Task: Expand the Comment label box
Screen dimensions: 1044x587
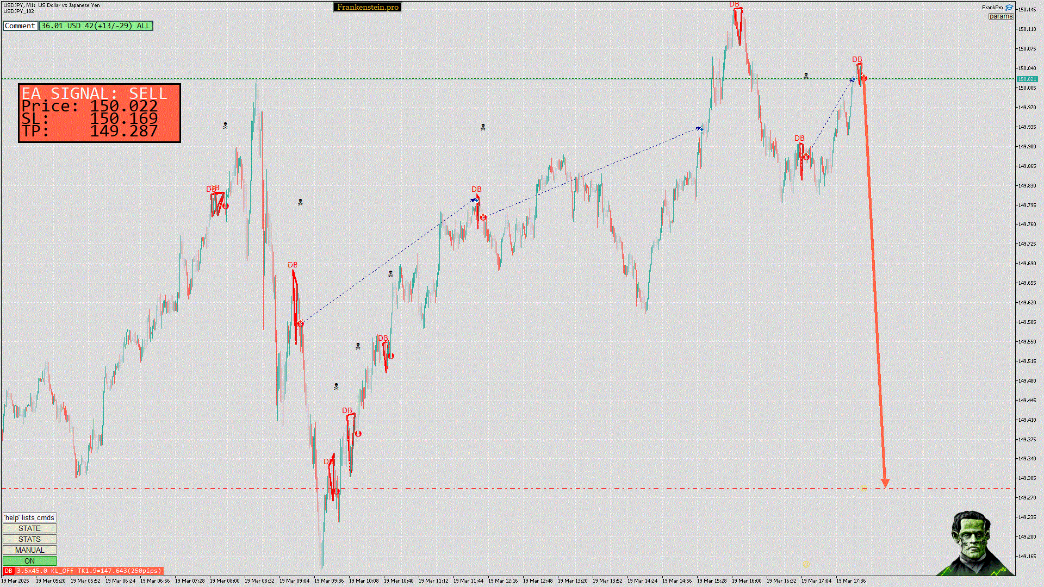Action: [20, 26]
